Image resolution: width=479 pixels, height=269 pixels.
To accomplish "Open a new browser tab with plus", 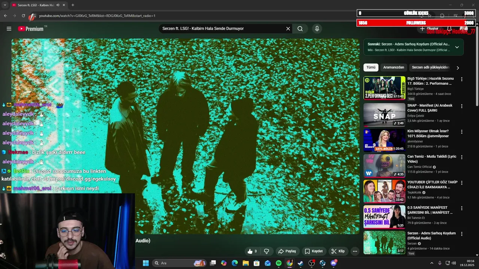I will (x=73, y=5).
